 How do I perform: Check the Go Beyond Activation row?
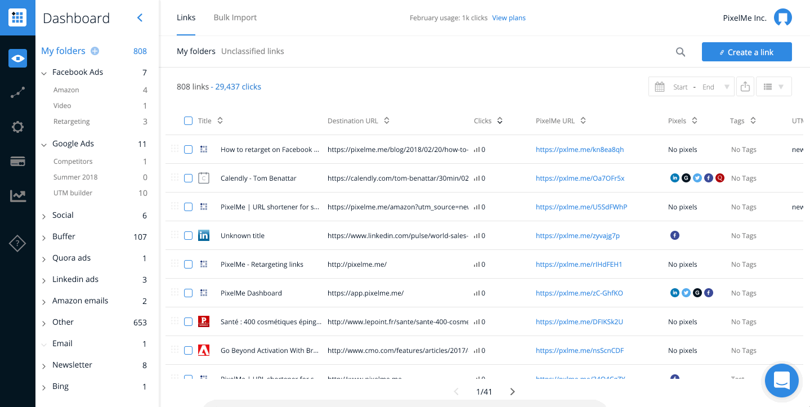pyautogui.click(x=188, y=350)
